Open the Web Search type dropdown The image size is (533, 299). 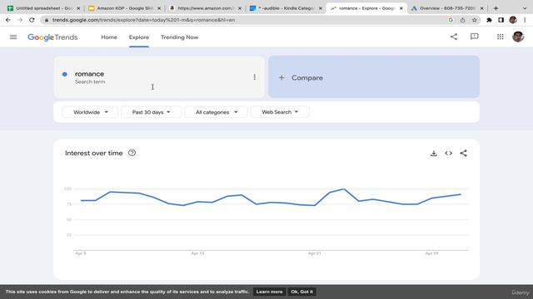point(280,112)
